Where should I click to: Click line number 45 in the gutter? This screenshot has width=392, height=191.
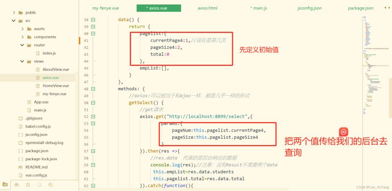86,68
